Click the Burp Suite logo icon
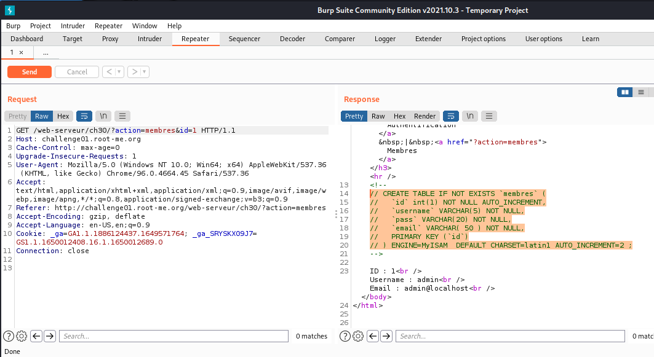The image size is (654, 357). click(10, 10)
